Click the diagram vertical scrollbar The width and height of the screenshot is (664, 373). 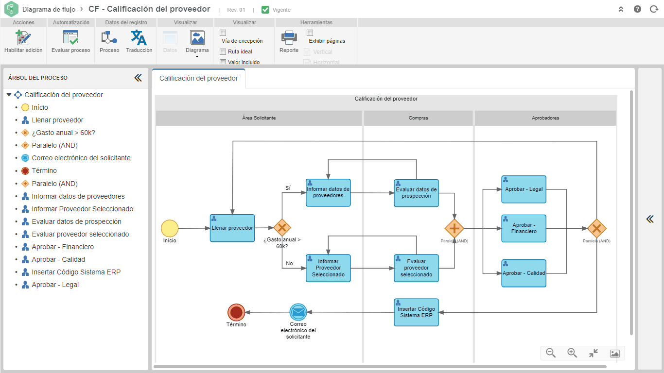(631, 212)
